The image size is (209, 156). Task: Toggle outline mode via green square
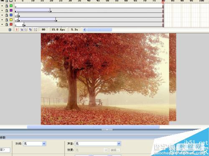(11, 6)
